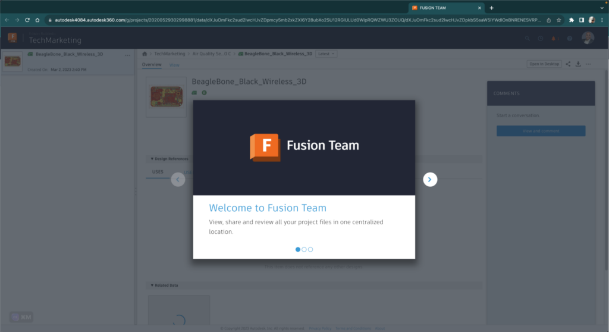
Task: Click the share icon next to Open in Desktop
Action: pos(568,64)
